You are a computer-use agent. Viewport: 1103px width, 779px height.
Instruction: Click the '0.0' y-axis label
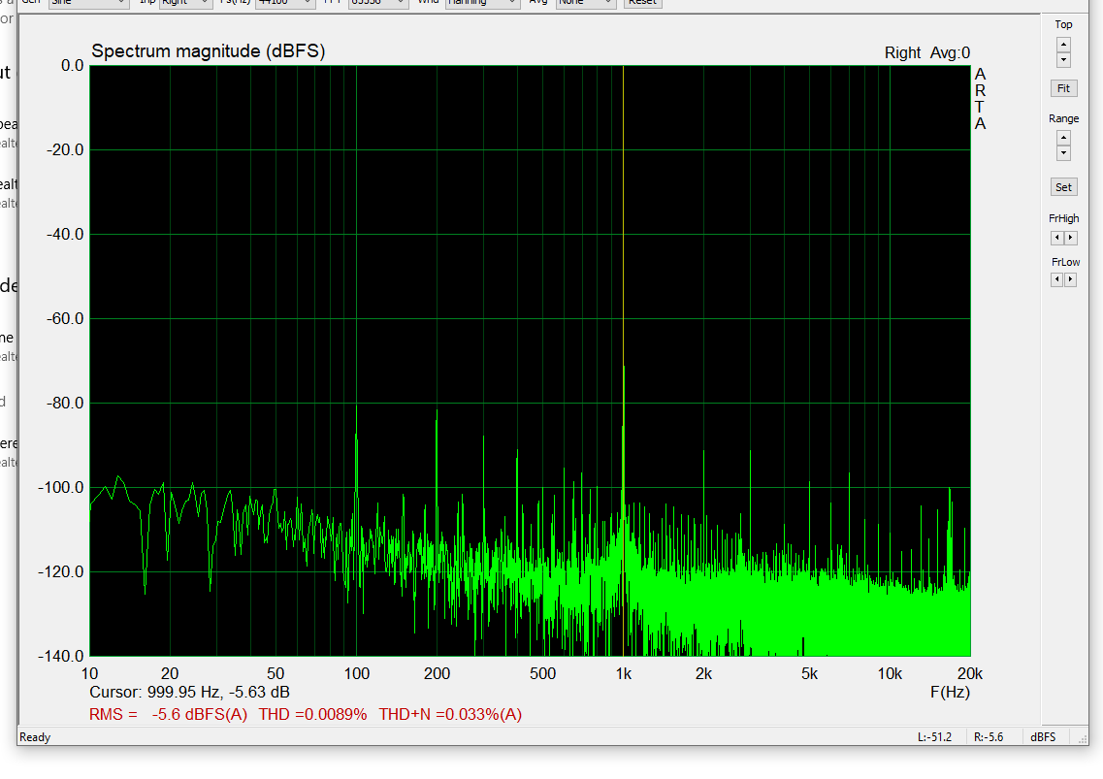[x=72, y=65]
